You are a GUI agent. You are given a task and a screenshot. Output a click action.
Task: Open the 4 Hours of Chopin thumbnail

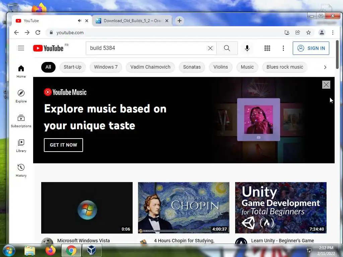(x=184, y=207)
